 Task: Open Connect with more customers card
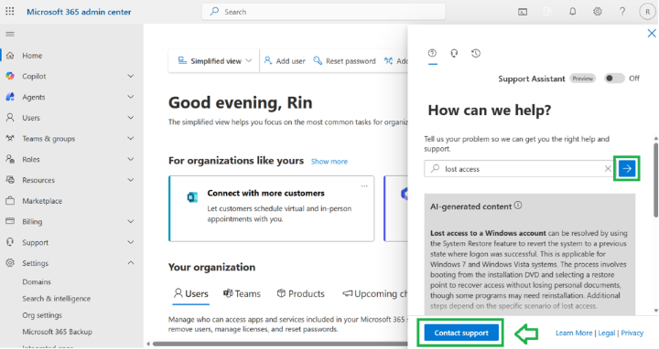(x=272, y=208)
